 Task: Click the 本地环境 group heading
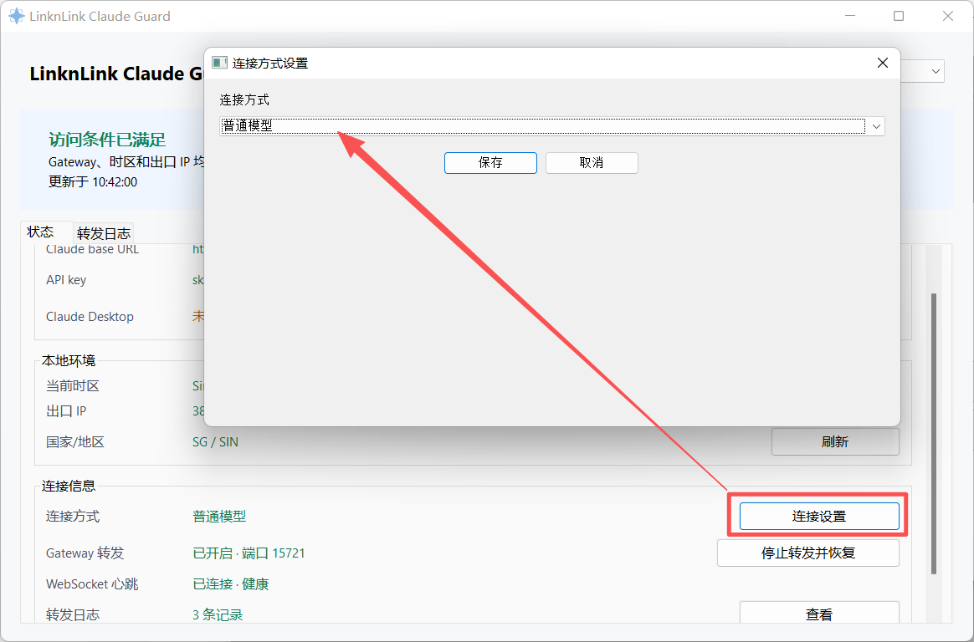click(x=69, y=360)
